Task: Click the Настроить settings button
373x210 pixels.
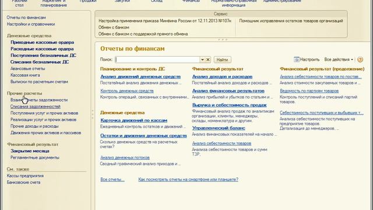Action: click(307, 60)
